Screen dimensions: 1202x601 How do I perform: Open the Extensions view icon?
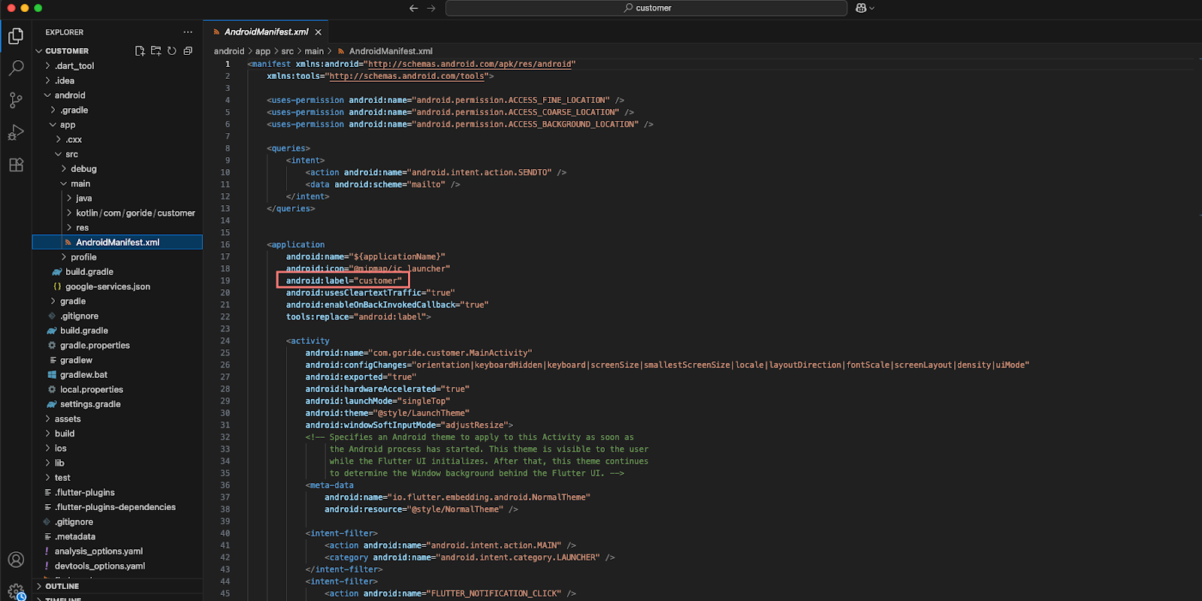click(x=16, y=165)
